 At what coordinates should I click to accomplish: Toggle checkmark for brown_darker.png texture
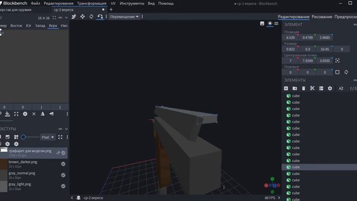[63, 164]
